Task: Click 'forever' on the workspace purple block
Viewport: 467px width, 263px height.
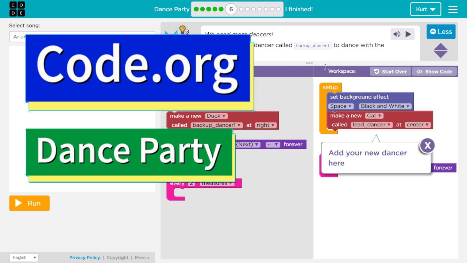Action: [443, 168]
